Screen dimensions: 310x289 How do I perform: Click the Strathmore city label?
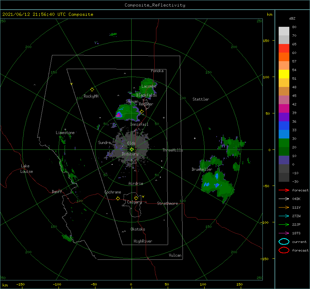click(167, 203)
